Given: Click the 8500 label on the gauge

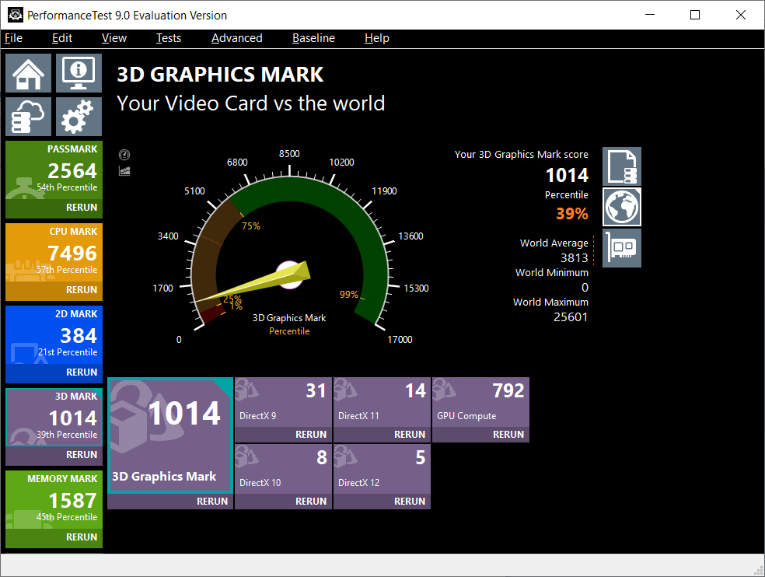Looking at the screenshot, I should point(289,154).
